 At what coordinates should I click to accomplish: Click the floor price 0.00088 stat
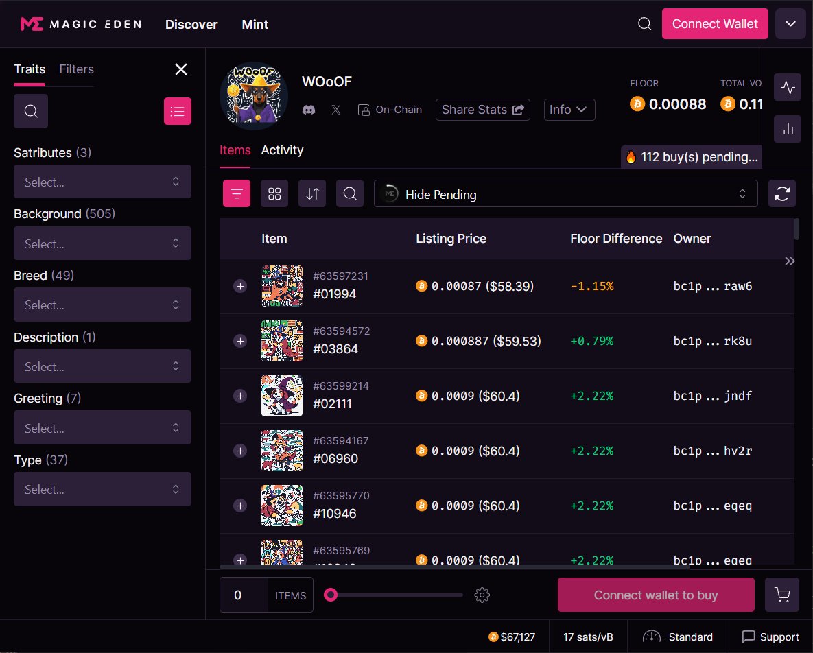click(x=668, y=104)
